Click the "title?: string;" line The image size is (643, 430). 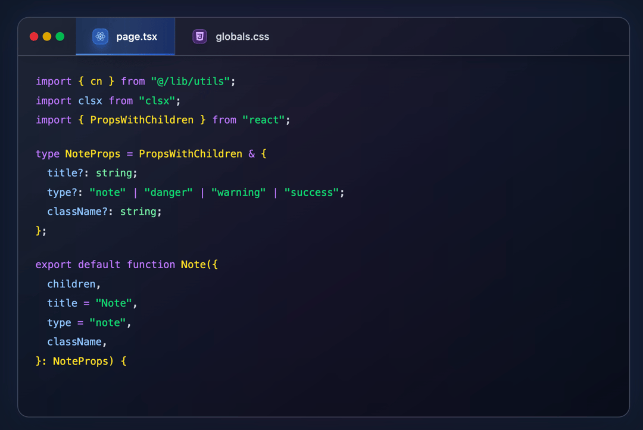click(92, 173)
